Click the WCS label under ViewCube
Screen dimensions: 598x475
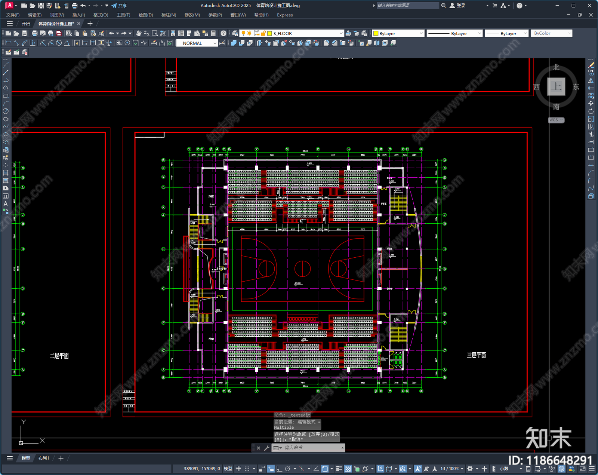[556, 120]
